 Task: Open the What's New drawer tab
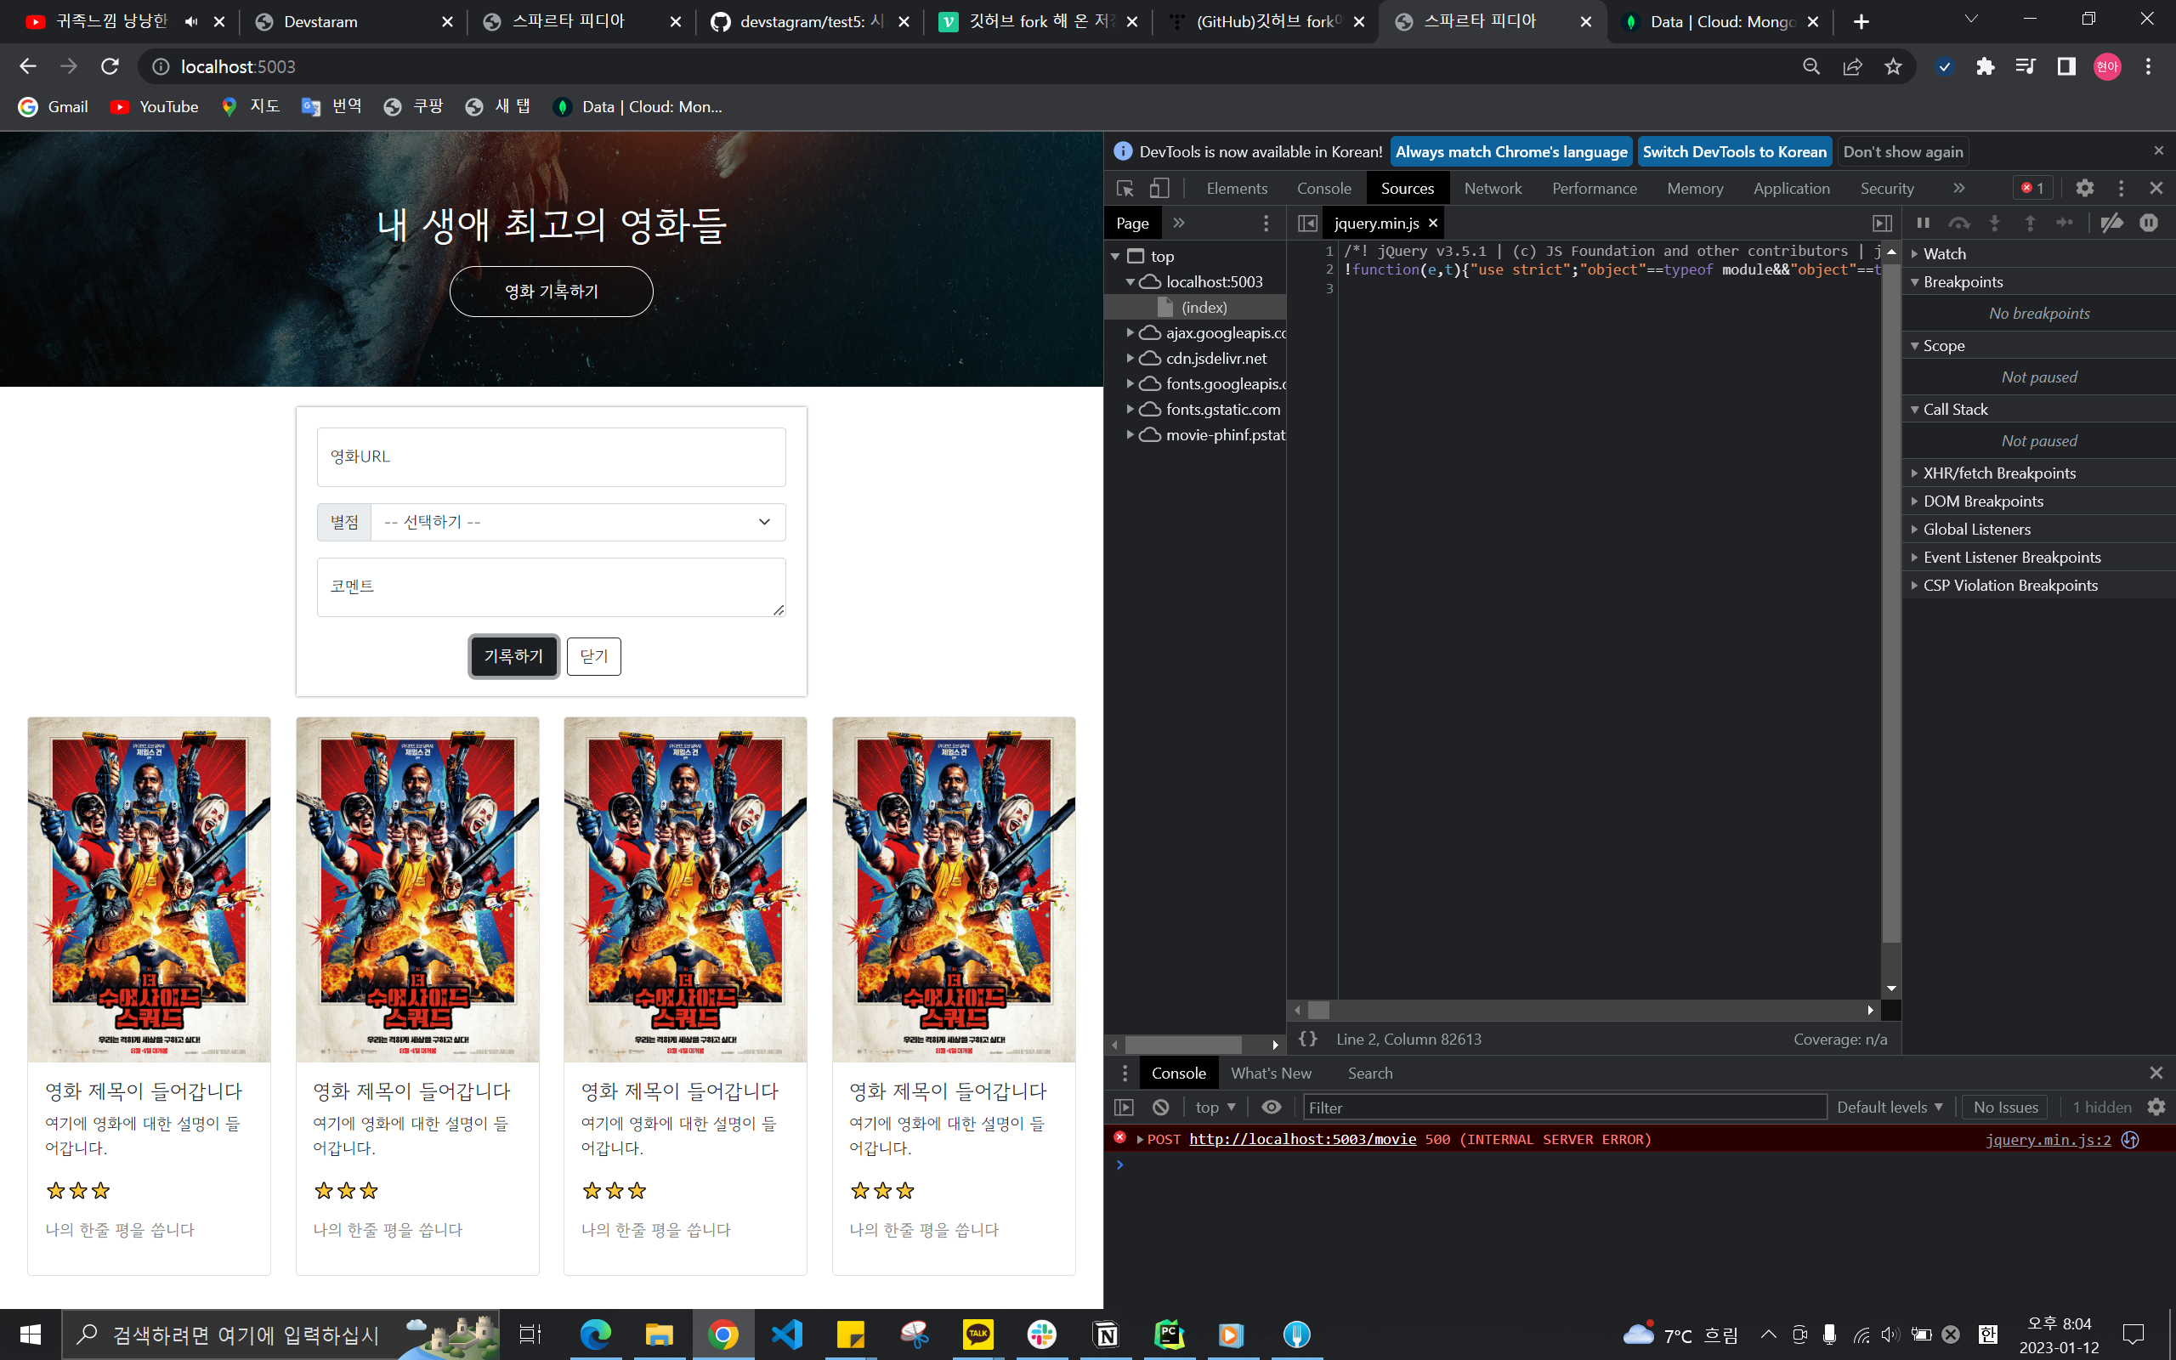(x=1271, y=1073)
